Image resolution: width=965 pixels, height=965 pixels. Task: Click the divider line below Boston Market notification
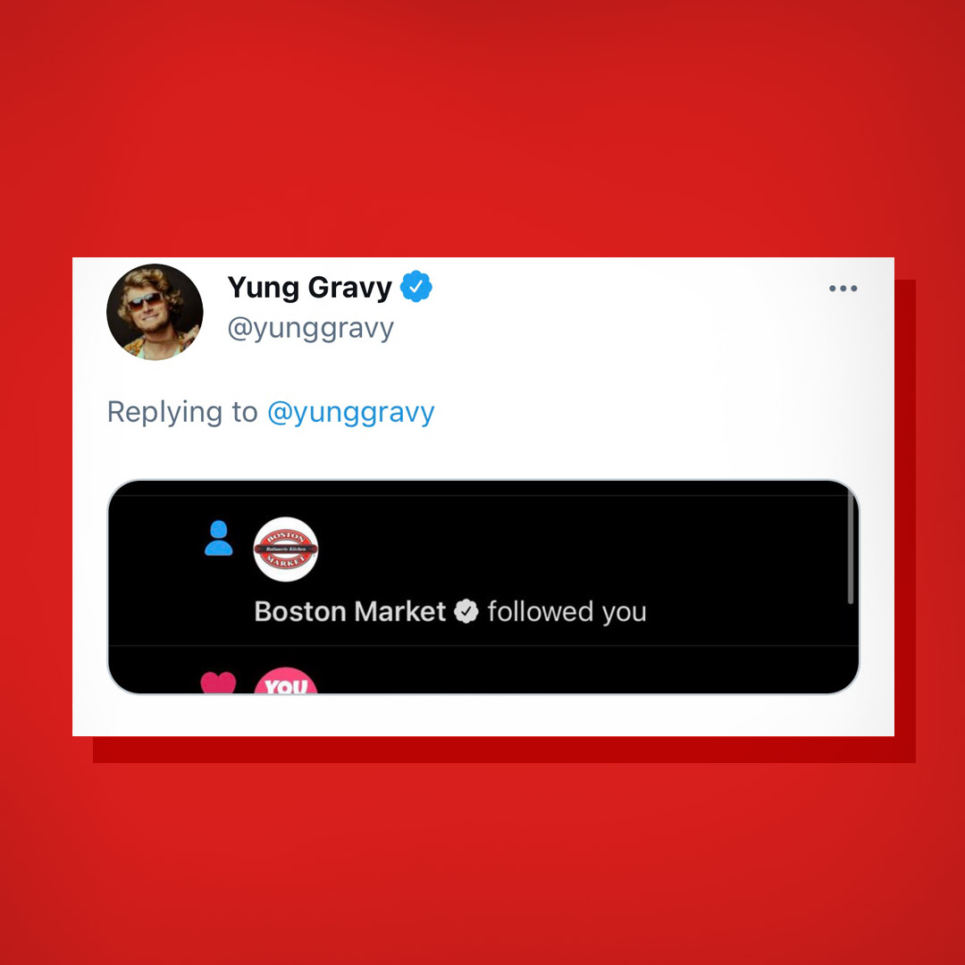coord(483,646)
